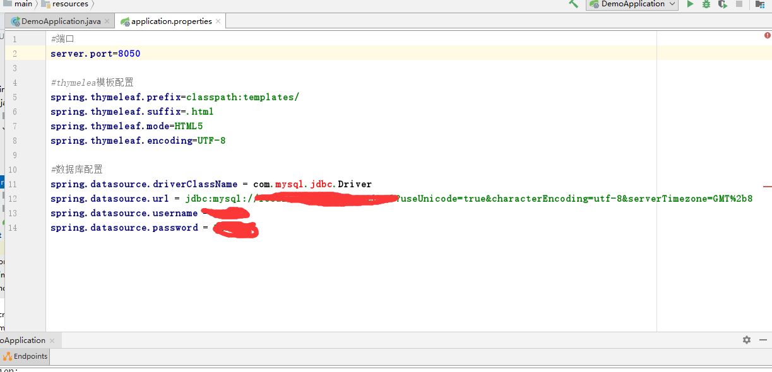Open run panel settings gear icon
Screen dimensions: 772x372
[x=747, y=340]
